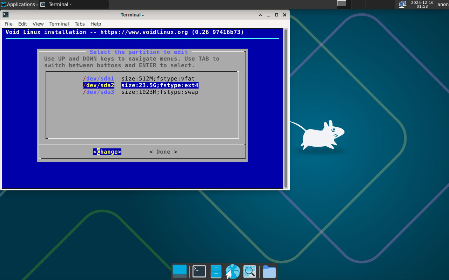Open the View menu
Image resolution: width=449 pixels, height=280 pixels.
pyautogui.click(x=38, y=24)
